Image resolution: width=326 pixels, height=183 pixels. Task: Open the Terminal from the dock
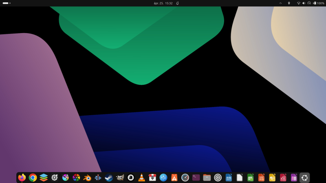point(196,177)
